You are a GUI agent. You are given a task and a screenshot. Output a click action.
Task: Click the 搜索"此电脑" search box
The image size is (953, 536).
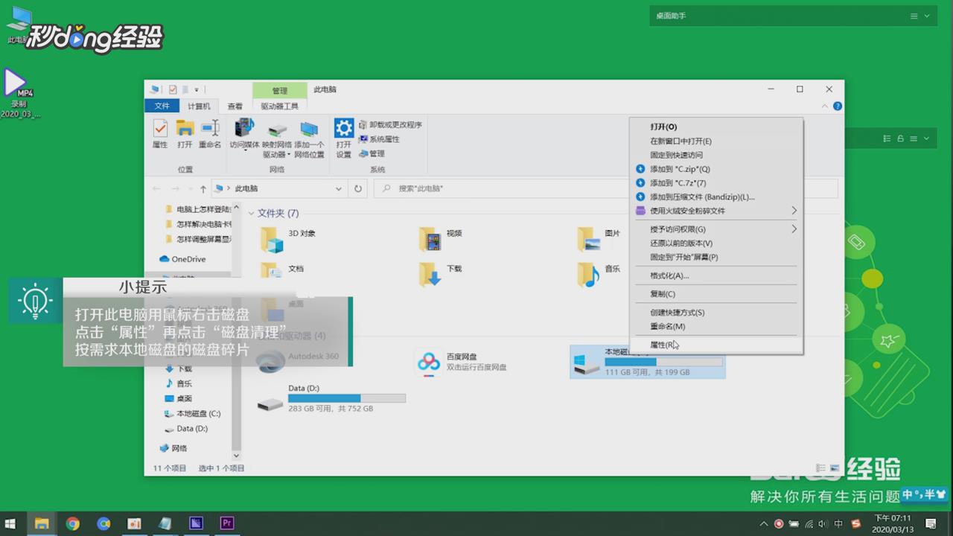(x=605, y=188)
